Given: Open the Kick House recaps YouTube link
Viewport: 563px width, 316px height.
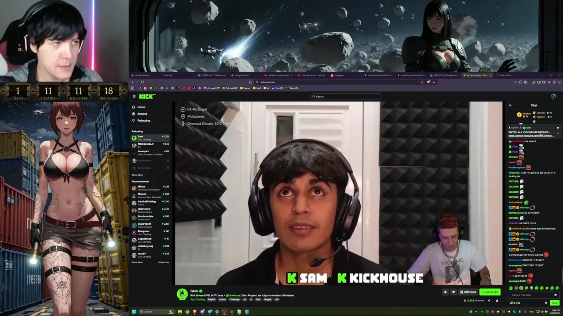Looking at the screenshot, I should (530, 136).
